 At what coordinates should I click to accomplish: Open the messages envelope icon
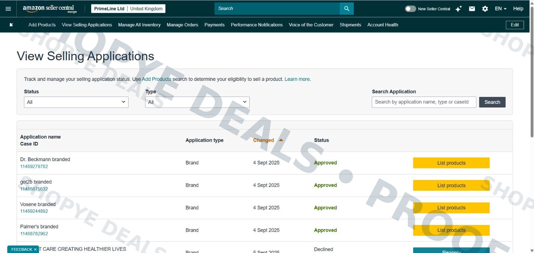click(472, 9)
